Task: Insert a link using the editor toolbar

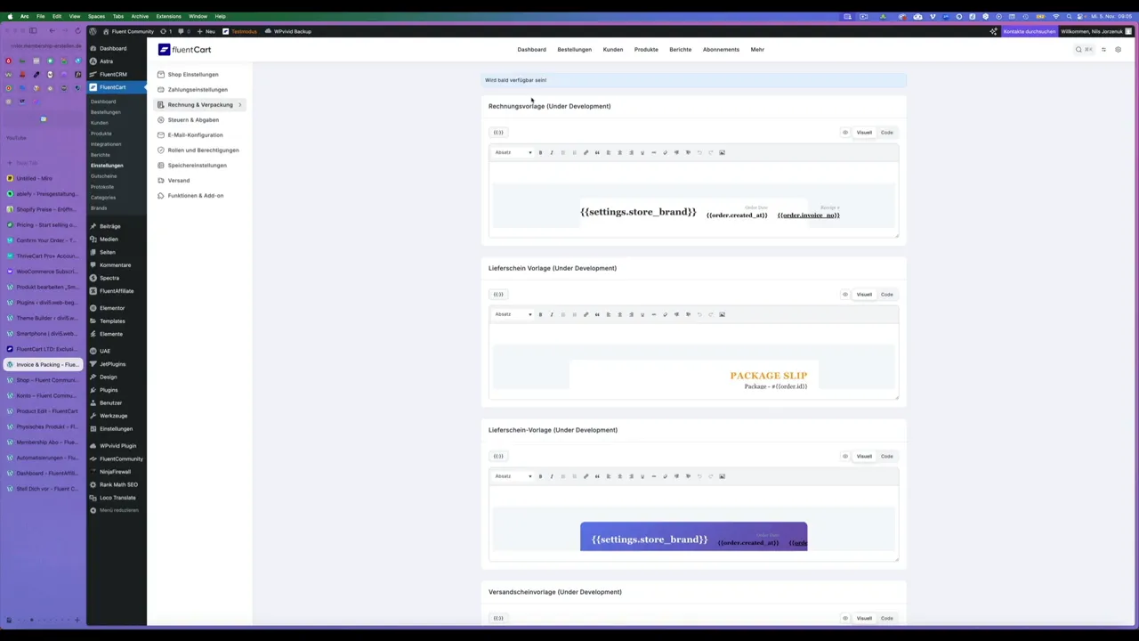Action: [586, 152]
